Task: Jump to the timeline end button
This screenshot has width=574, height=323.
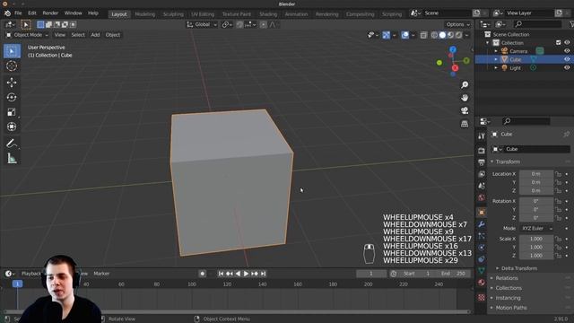Action: 263,274
